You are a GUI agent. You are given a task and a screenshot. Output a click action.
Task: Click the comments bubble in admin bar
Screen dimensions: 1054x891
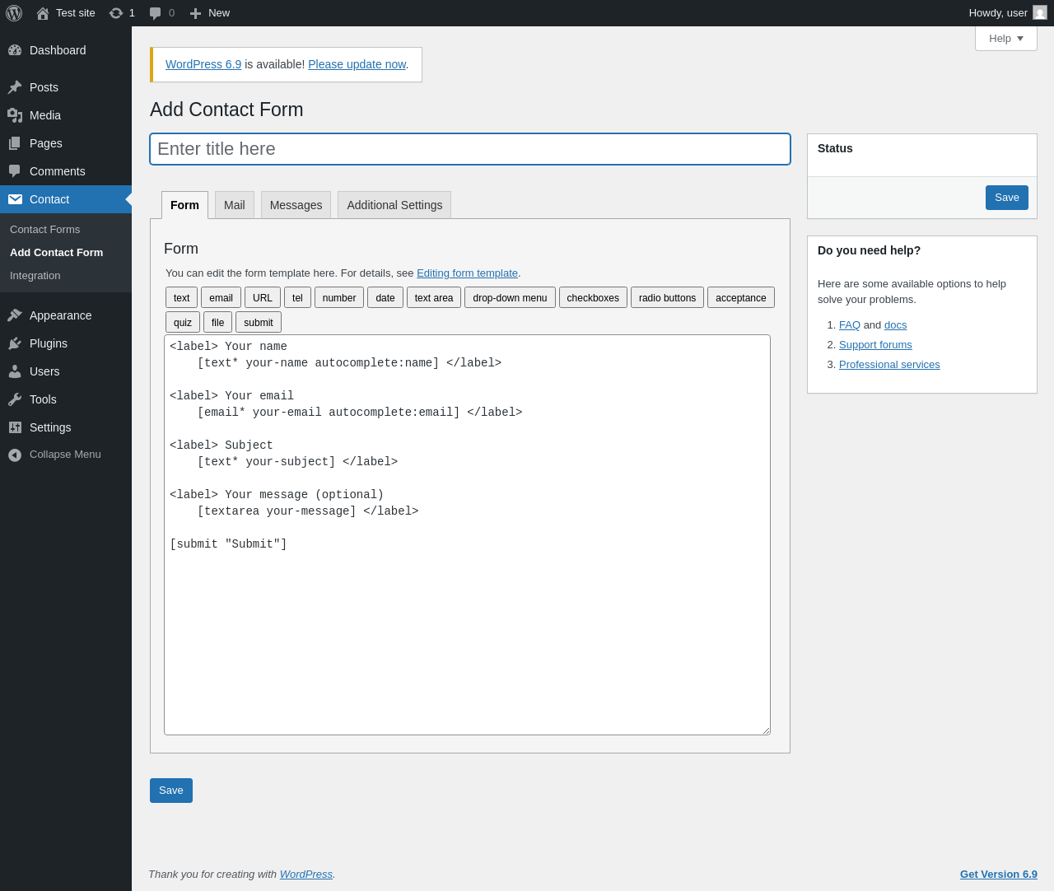point(156,13)
